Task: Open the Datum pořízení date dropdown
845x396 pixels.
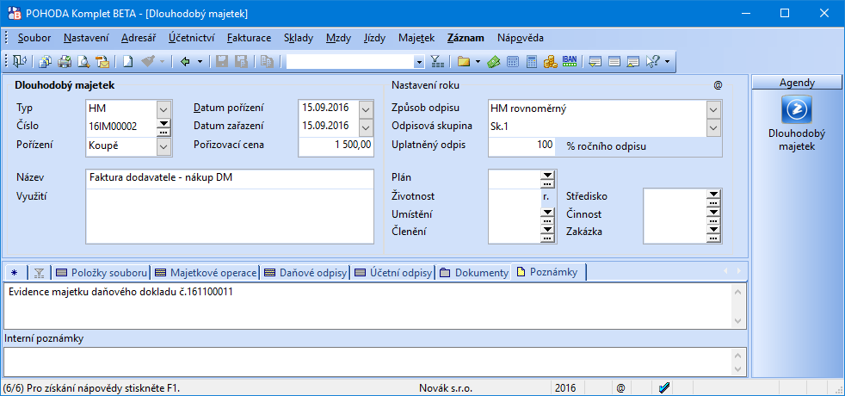Action: [x=366, y=109]
